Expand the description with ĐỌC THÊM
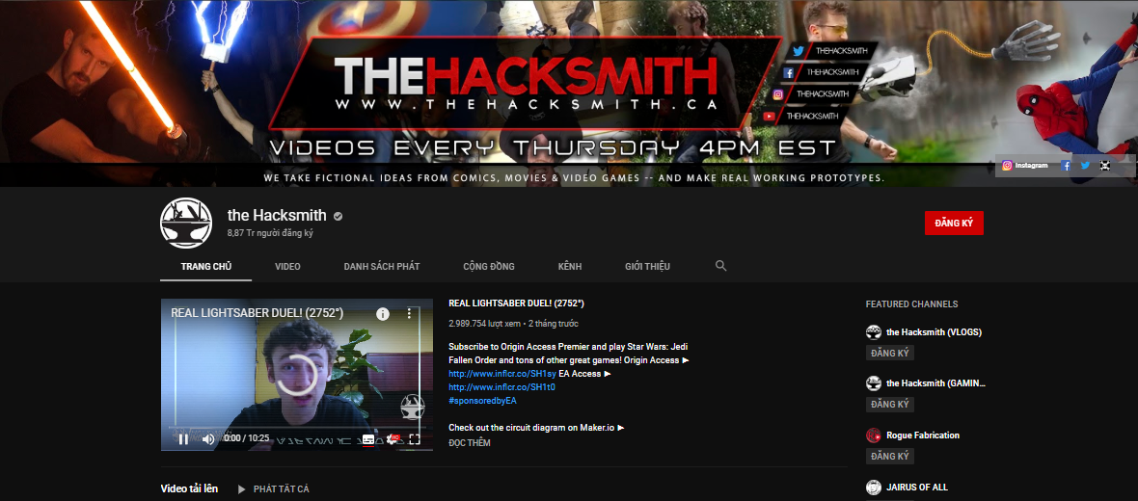 point(470,443)
